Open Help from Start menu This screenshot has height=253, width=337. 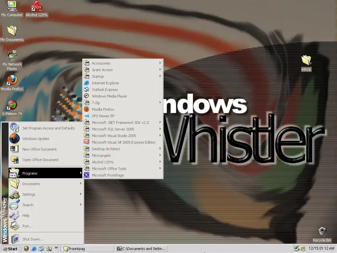click(45, 215)
